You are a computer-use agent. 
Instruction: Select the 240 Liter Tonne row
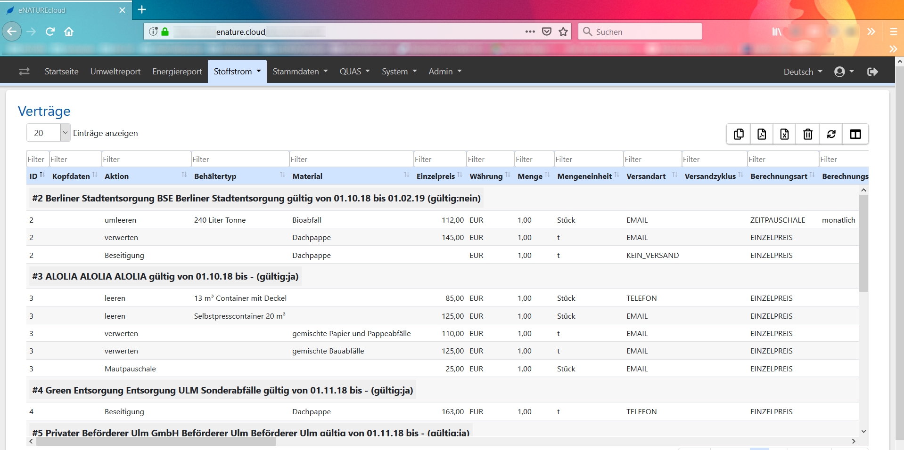[x=443, y=220]
